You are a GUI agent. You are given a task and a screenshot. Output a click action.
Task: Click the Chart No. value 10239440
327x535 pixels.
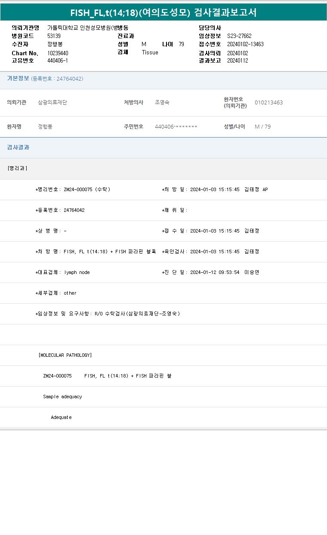click(58, 53)
